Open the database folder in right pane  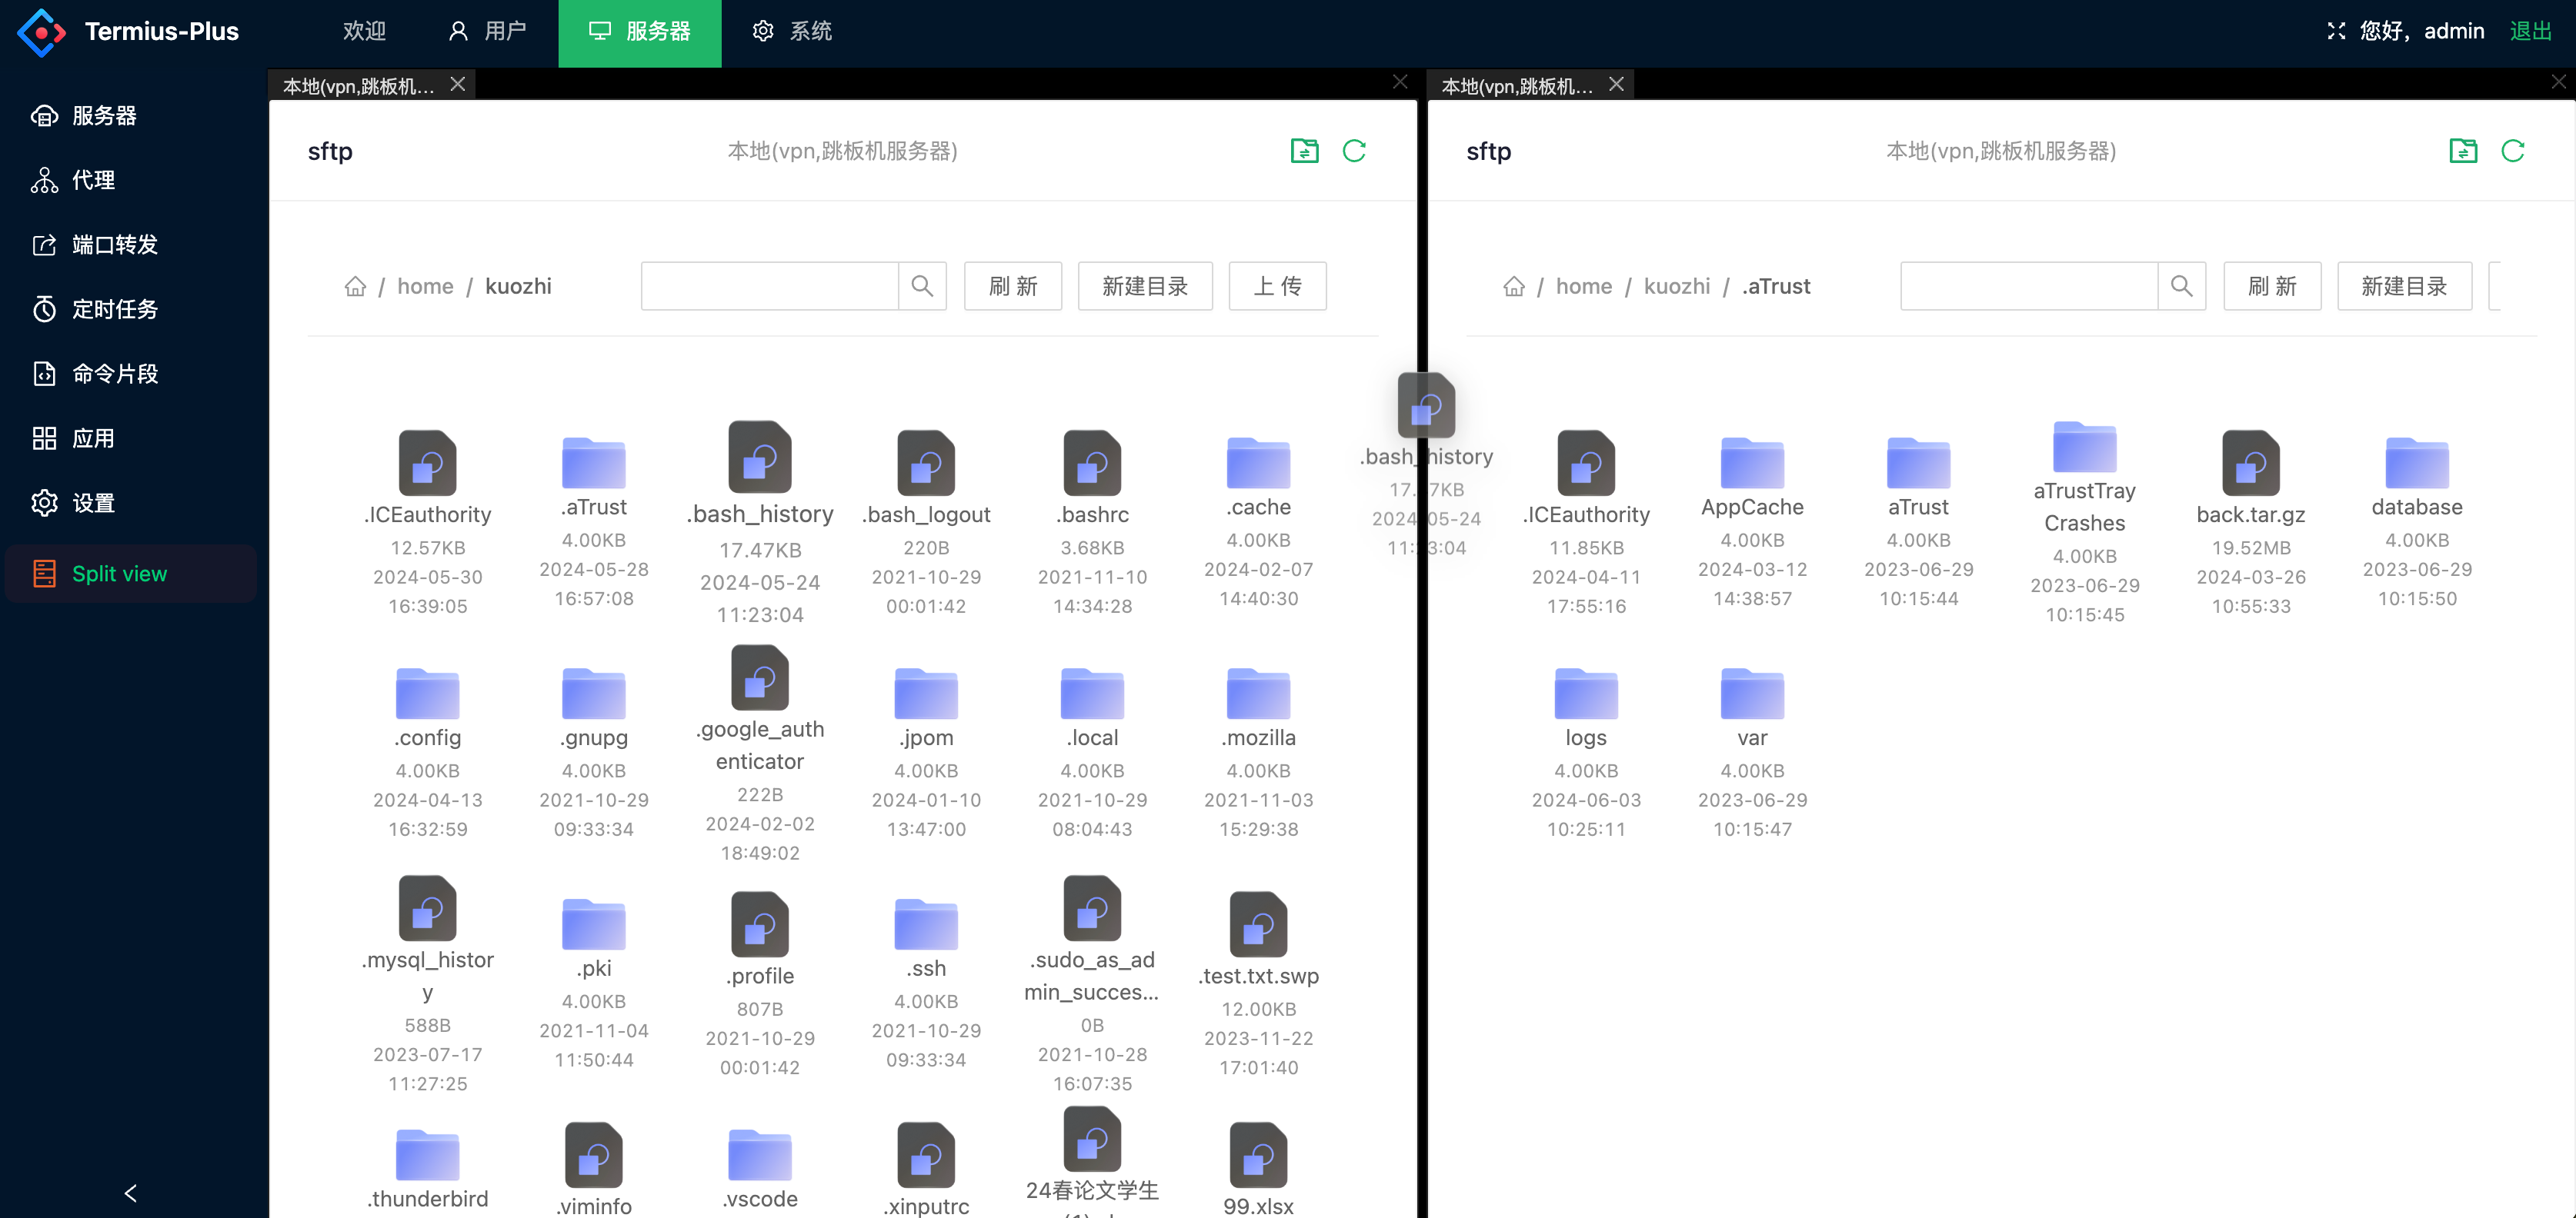click(x=2416, y=463)
